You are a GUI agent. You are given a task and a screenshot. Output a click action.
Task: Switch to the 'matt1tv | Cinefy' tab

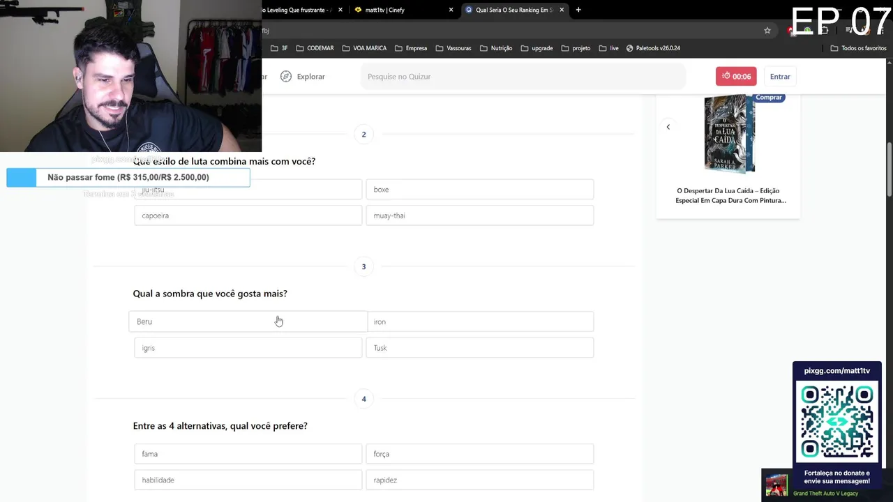click(402, 10)
